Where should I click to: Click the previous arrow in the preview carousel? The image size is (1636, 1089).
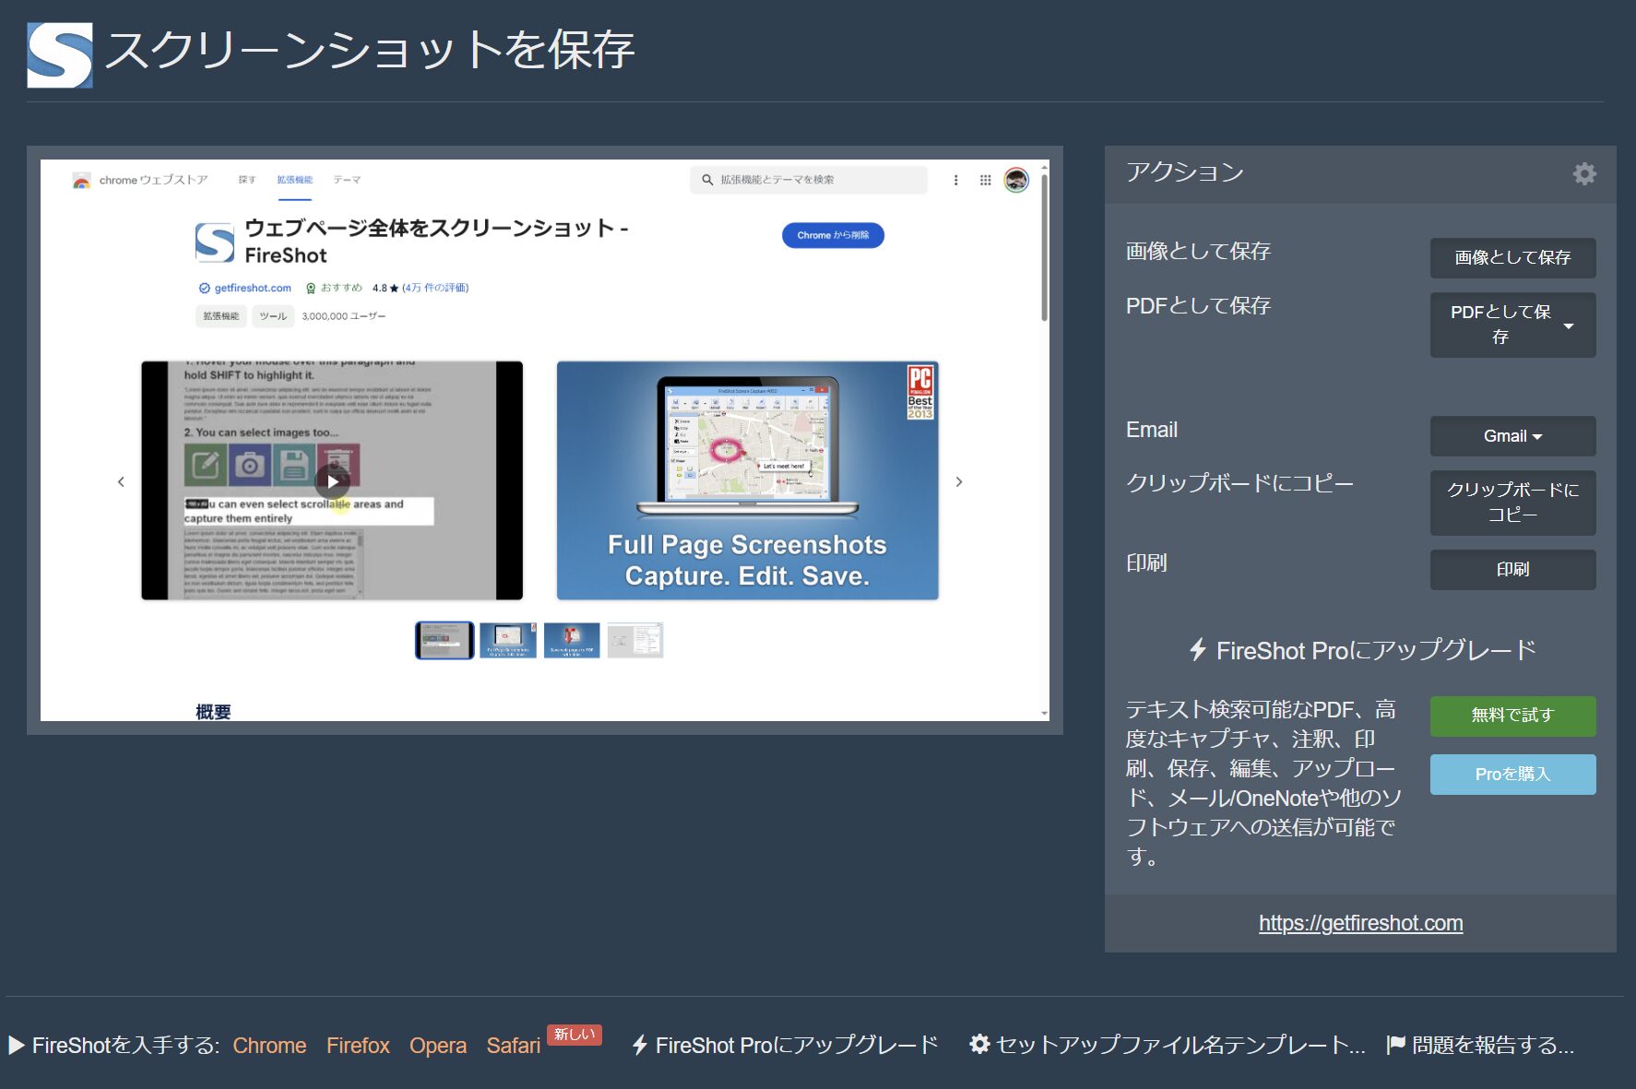coord(121,481)
